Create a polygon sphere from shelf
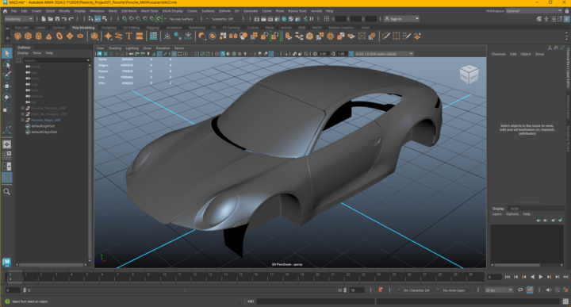 (x=17, y=36)
